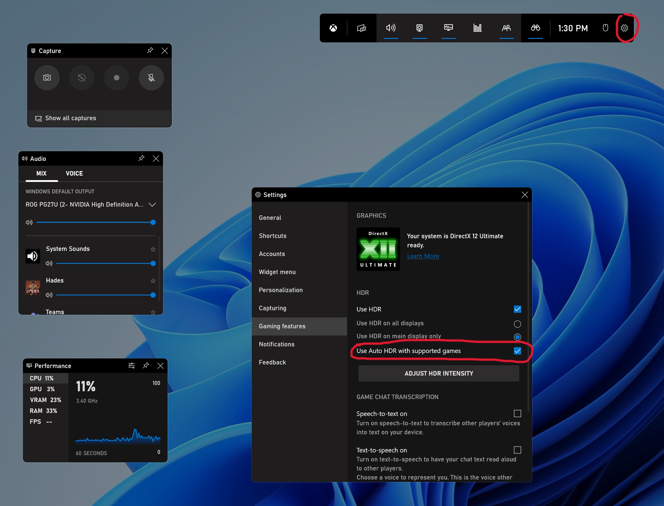
Task: Select Capturing settings menu item
Action: [273, 308]
